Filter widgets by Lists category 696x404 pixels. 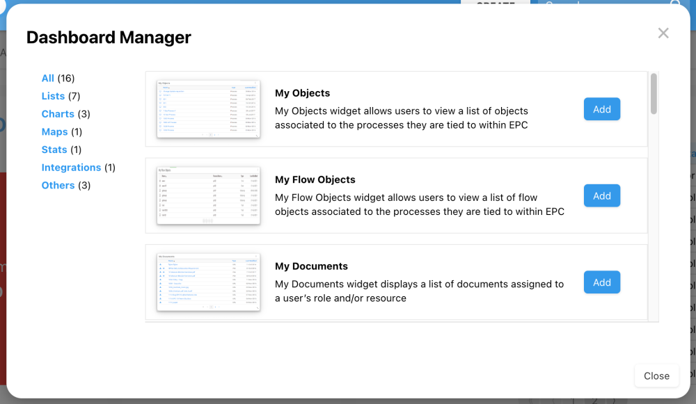(53, 96)
